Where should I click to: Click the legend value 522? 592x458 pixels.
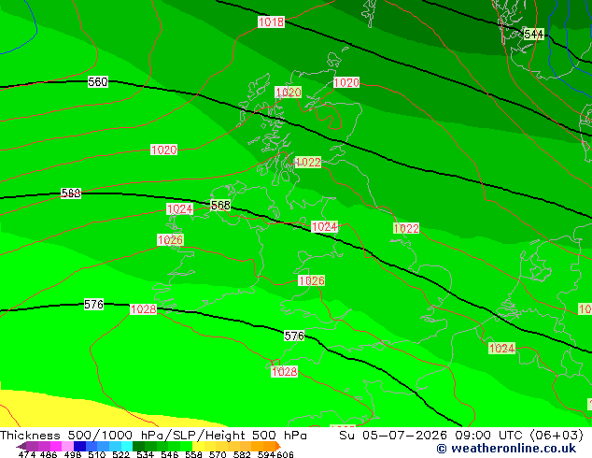121,454
